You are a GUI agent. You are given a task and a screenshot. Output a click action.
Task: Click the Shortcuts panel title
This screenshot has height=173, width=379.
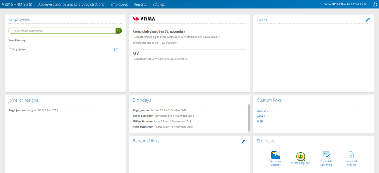pos(266,141)
